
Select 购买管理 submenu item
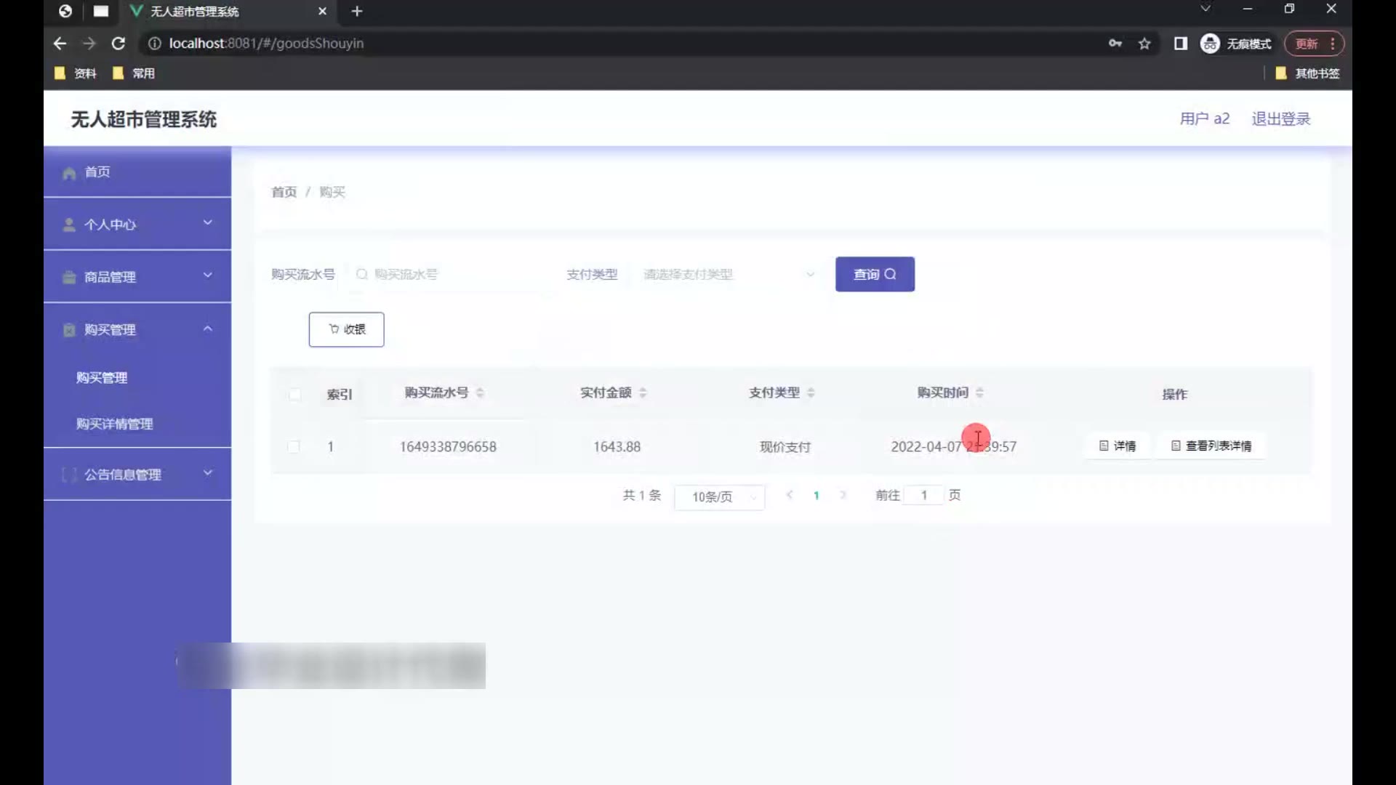tap(102, 378)
